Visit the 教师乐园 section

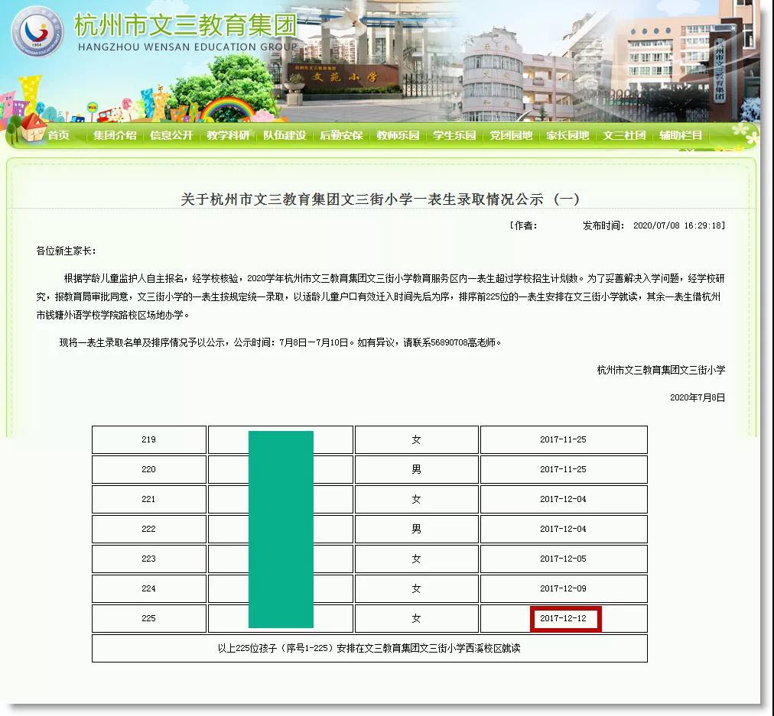398,135
